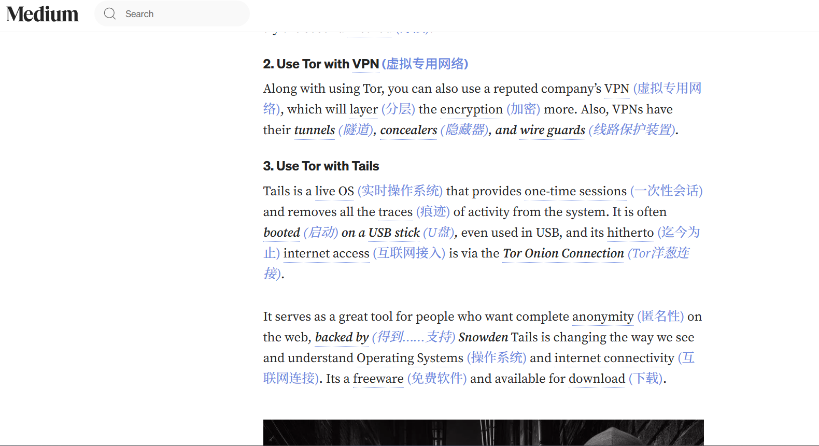Click the Medium logo

click(x=43, y=14)
